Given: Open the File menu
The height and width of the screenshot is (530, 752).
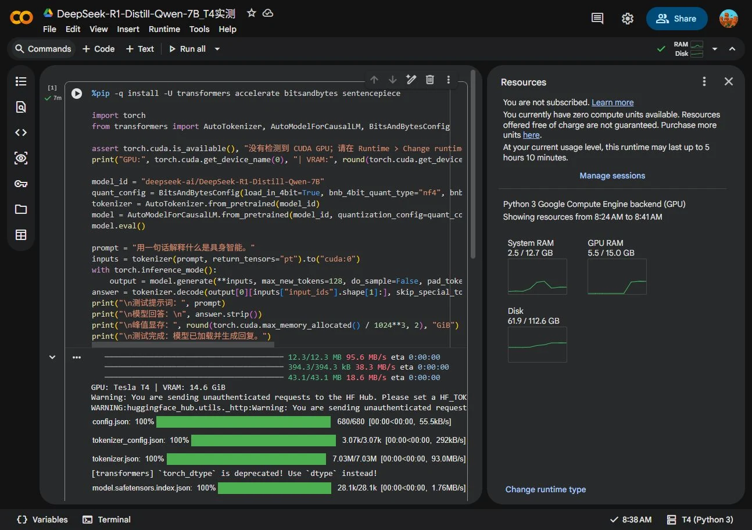Looking at the screenshot, I should point(50,29).
